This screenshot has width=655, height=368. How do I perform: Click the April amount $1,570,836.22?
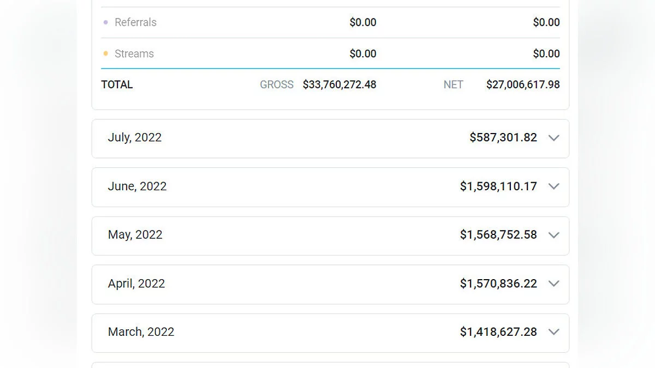point(498,283)
